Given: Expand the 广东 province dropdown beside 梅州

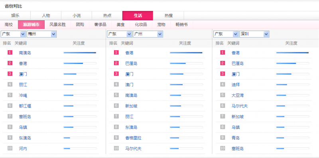Looking at the screenshot, I should tap(13, 34).
